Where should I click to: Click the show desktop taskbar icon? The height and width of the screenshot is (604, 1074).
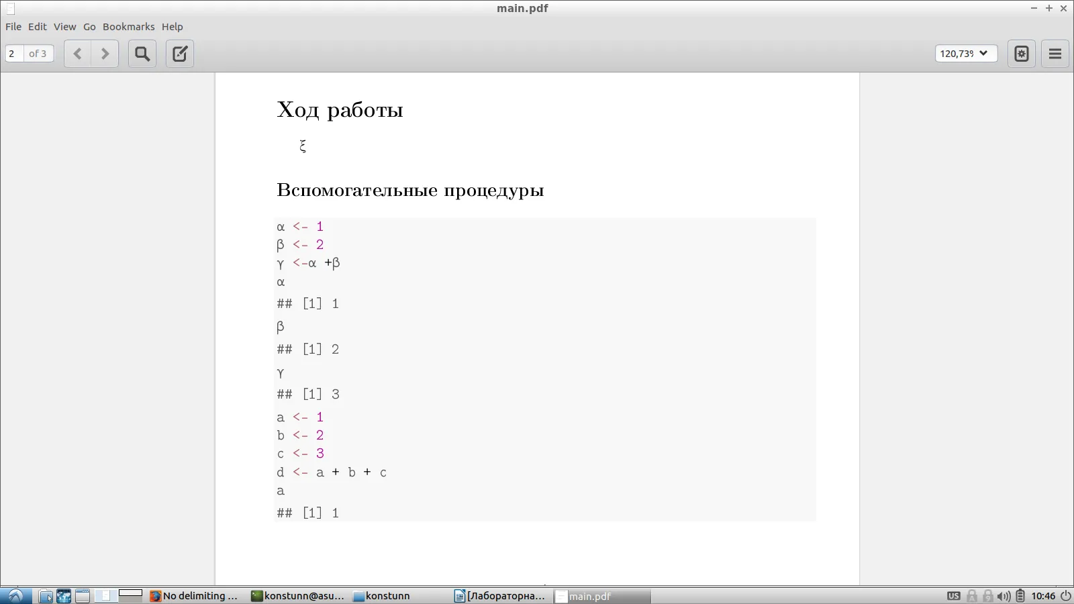point(83,596)
